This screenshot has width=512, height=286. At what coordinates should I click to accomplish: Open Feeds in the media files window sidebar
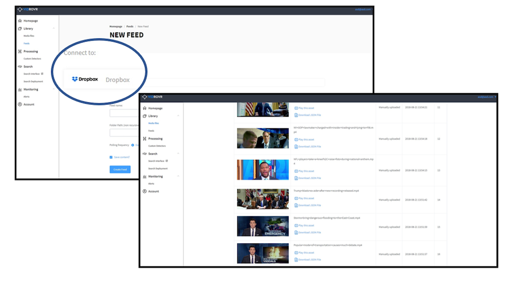pos(151,130)
